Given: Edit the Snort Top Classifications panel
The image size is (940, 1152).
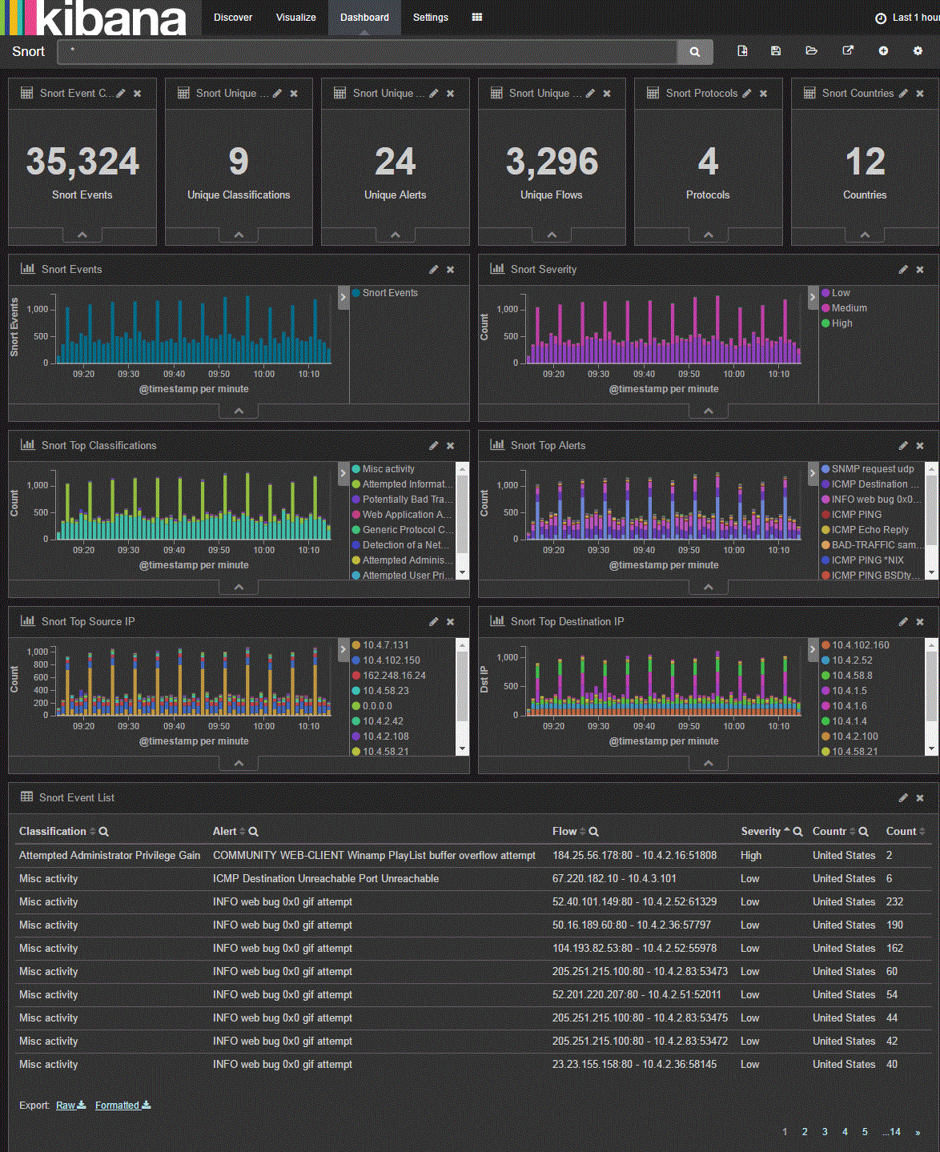Looking at the screenshot, I should pos(433,446).
